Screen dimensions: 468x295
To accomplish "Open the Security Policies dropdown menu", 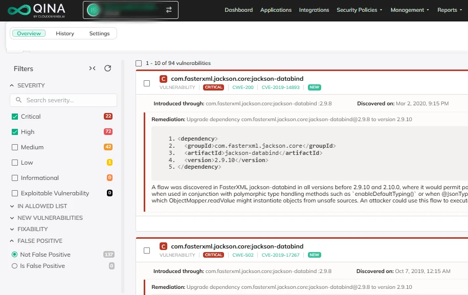I will [x=360, y=10].
